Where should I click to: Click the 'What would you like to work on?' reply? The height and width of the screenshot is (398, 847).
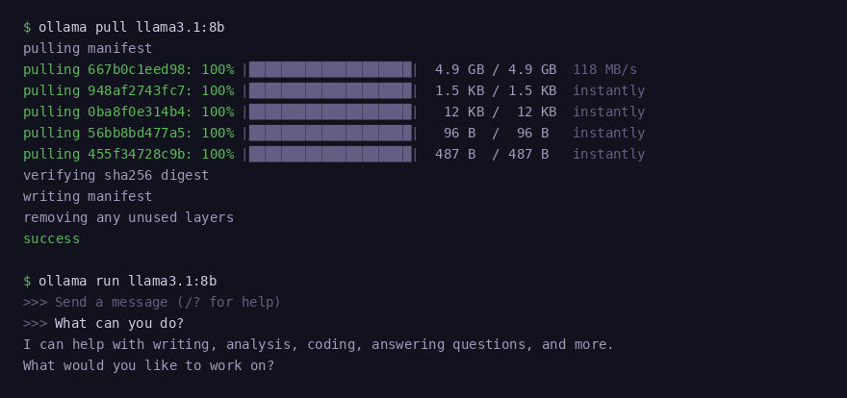tap(148, 365)
